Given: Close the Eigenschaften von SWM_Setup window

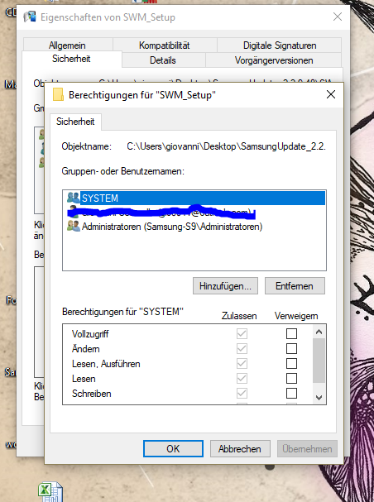Looking at the screenshot, I should coord(338,17).
